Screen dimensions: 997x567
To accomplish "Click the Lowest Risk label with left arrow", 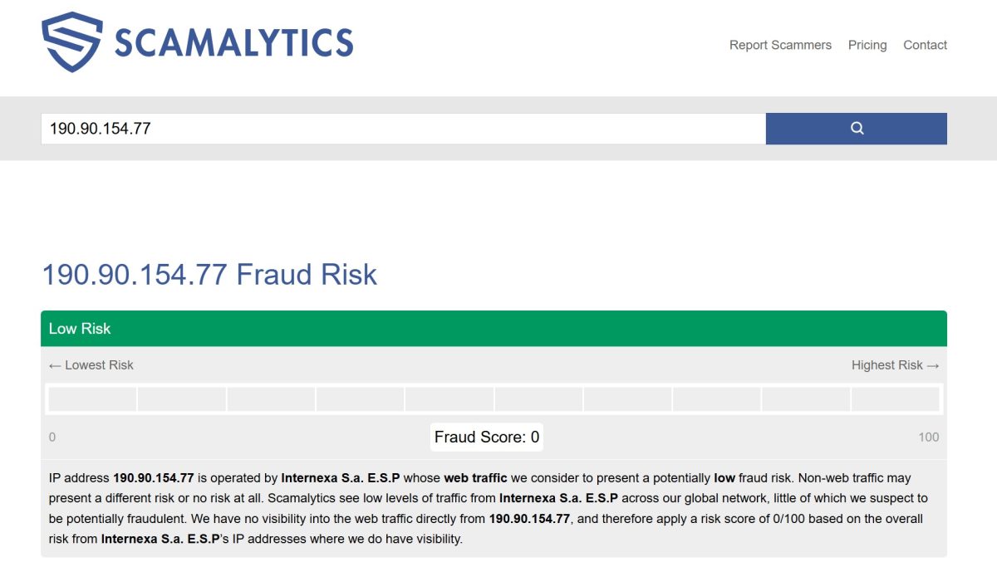I will (x=91, y=364).
